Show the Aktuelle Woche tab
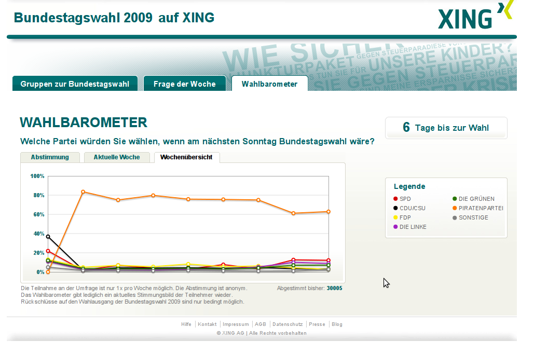 click(x=117, y=157)
